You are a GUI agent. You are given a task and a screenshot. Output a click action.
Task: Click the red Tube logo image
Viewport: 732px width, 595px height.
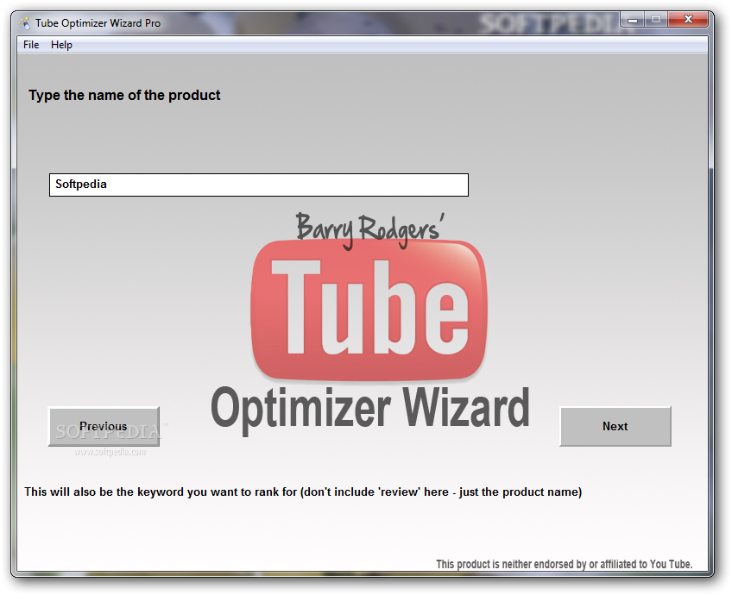click(369, 310)
